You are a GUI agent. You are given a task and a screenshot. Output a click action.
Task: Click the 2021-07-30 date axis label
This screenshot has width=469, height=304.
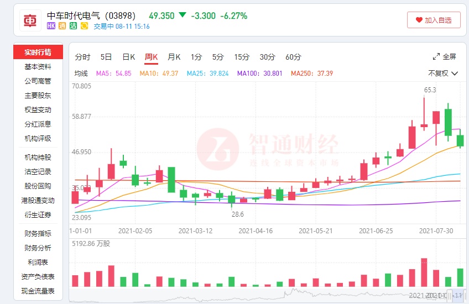point(436,231)
